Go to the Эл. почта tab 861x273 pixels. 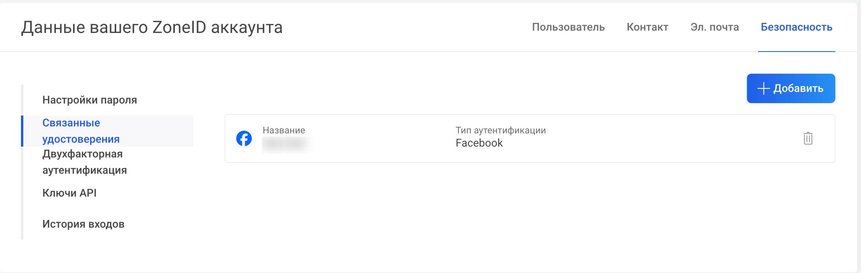[x=715, y=27]
